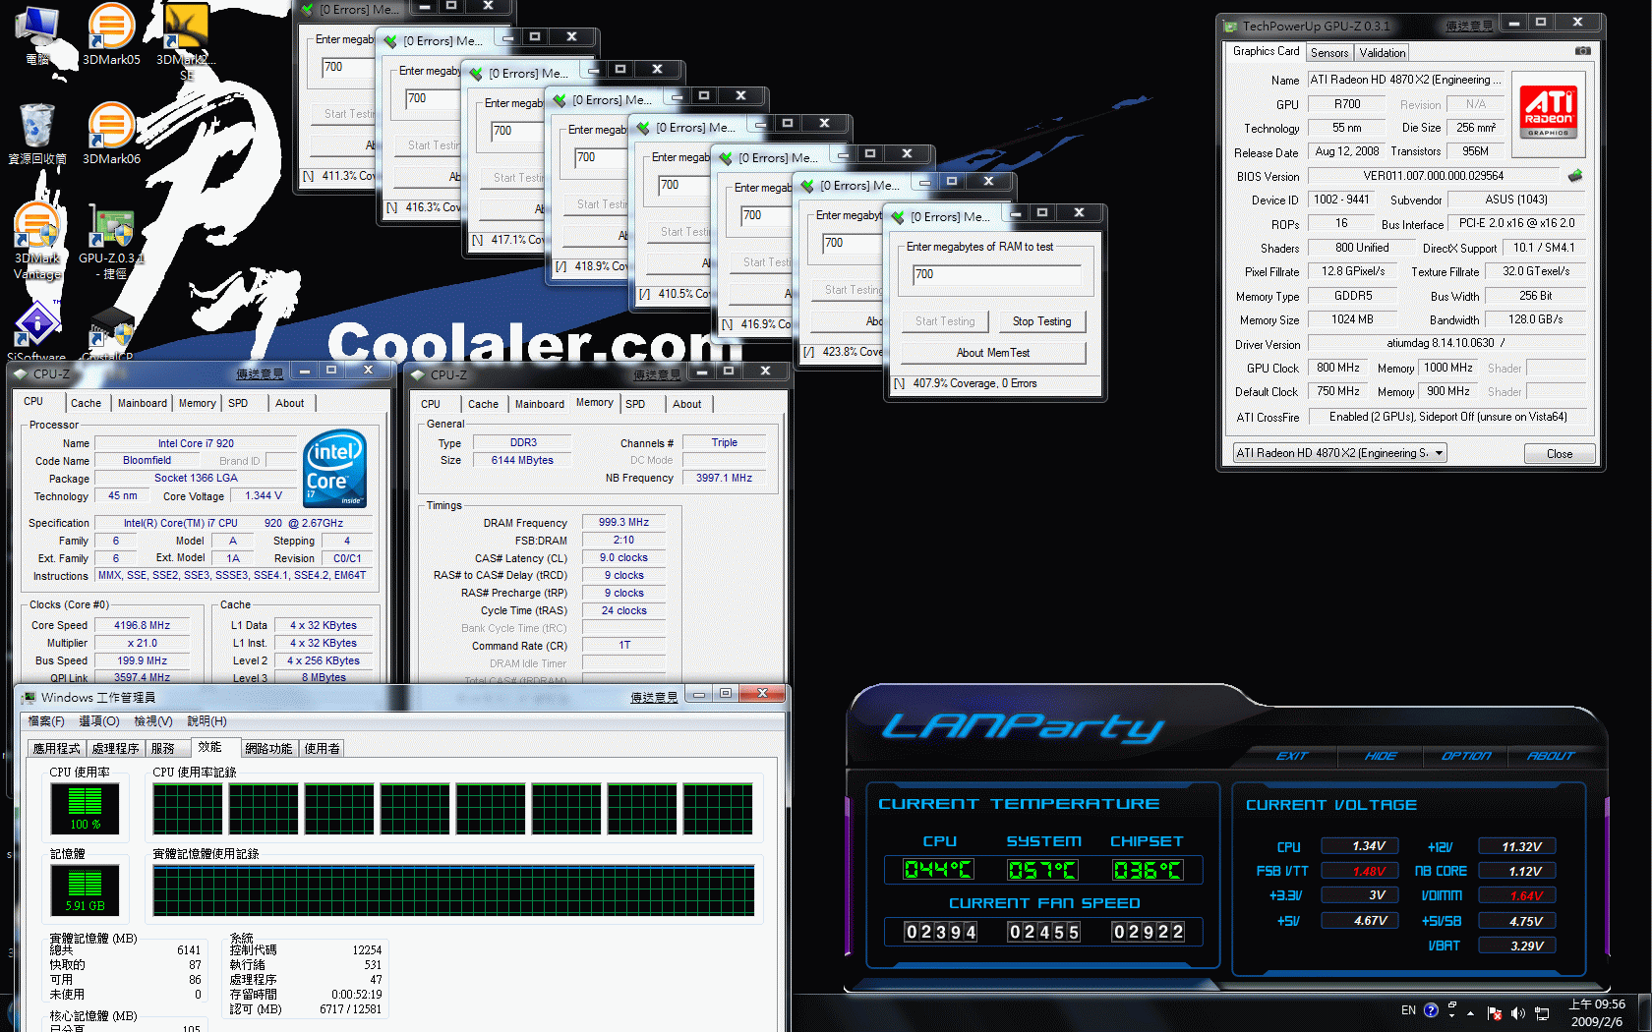1652x1032 pixels.
Task: Click the front MemTest window title icon
Action: point(898,217)
